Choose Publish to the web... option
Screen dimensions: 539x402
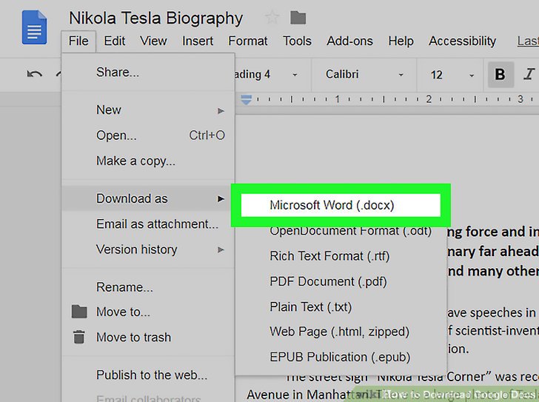coord(148,375)
